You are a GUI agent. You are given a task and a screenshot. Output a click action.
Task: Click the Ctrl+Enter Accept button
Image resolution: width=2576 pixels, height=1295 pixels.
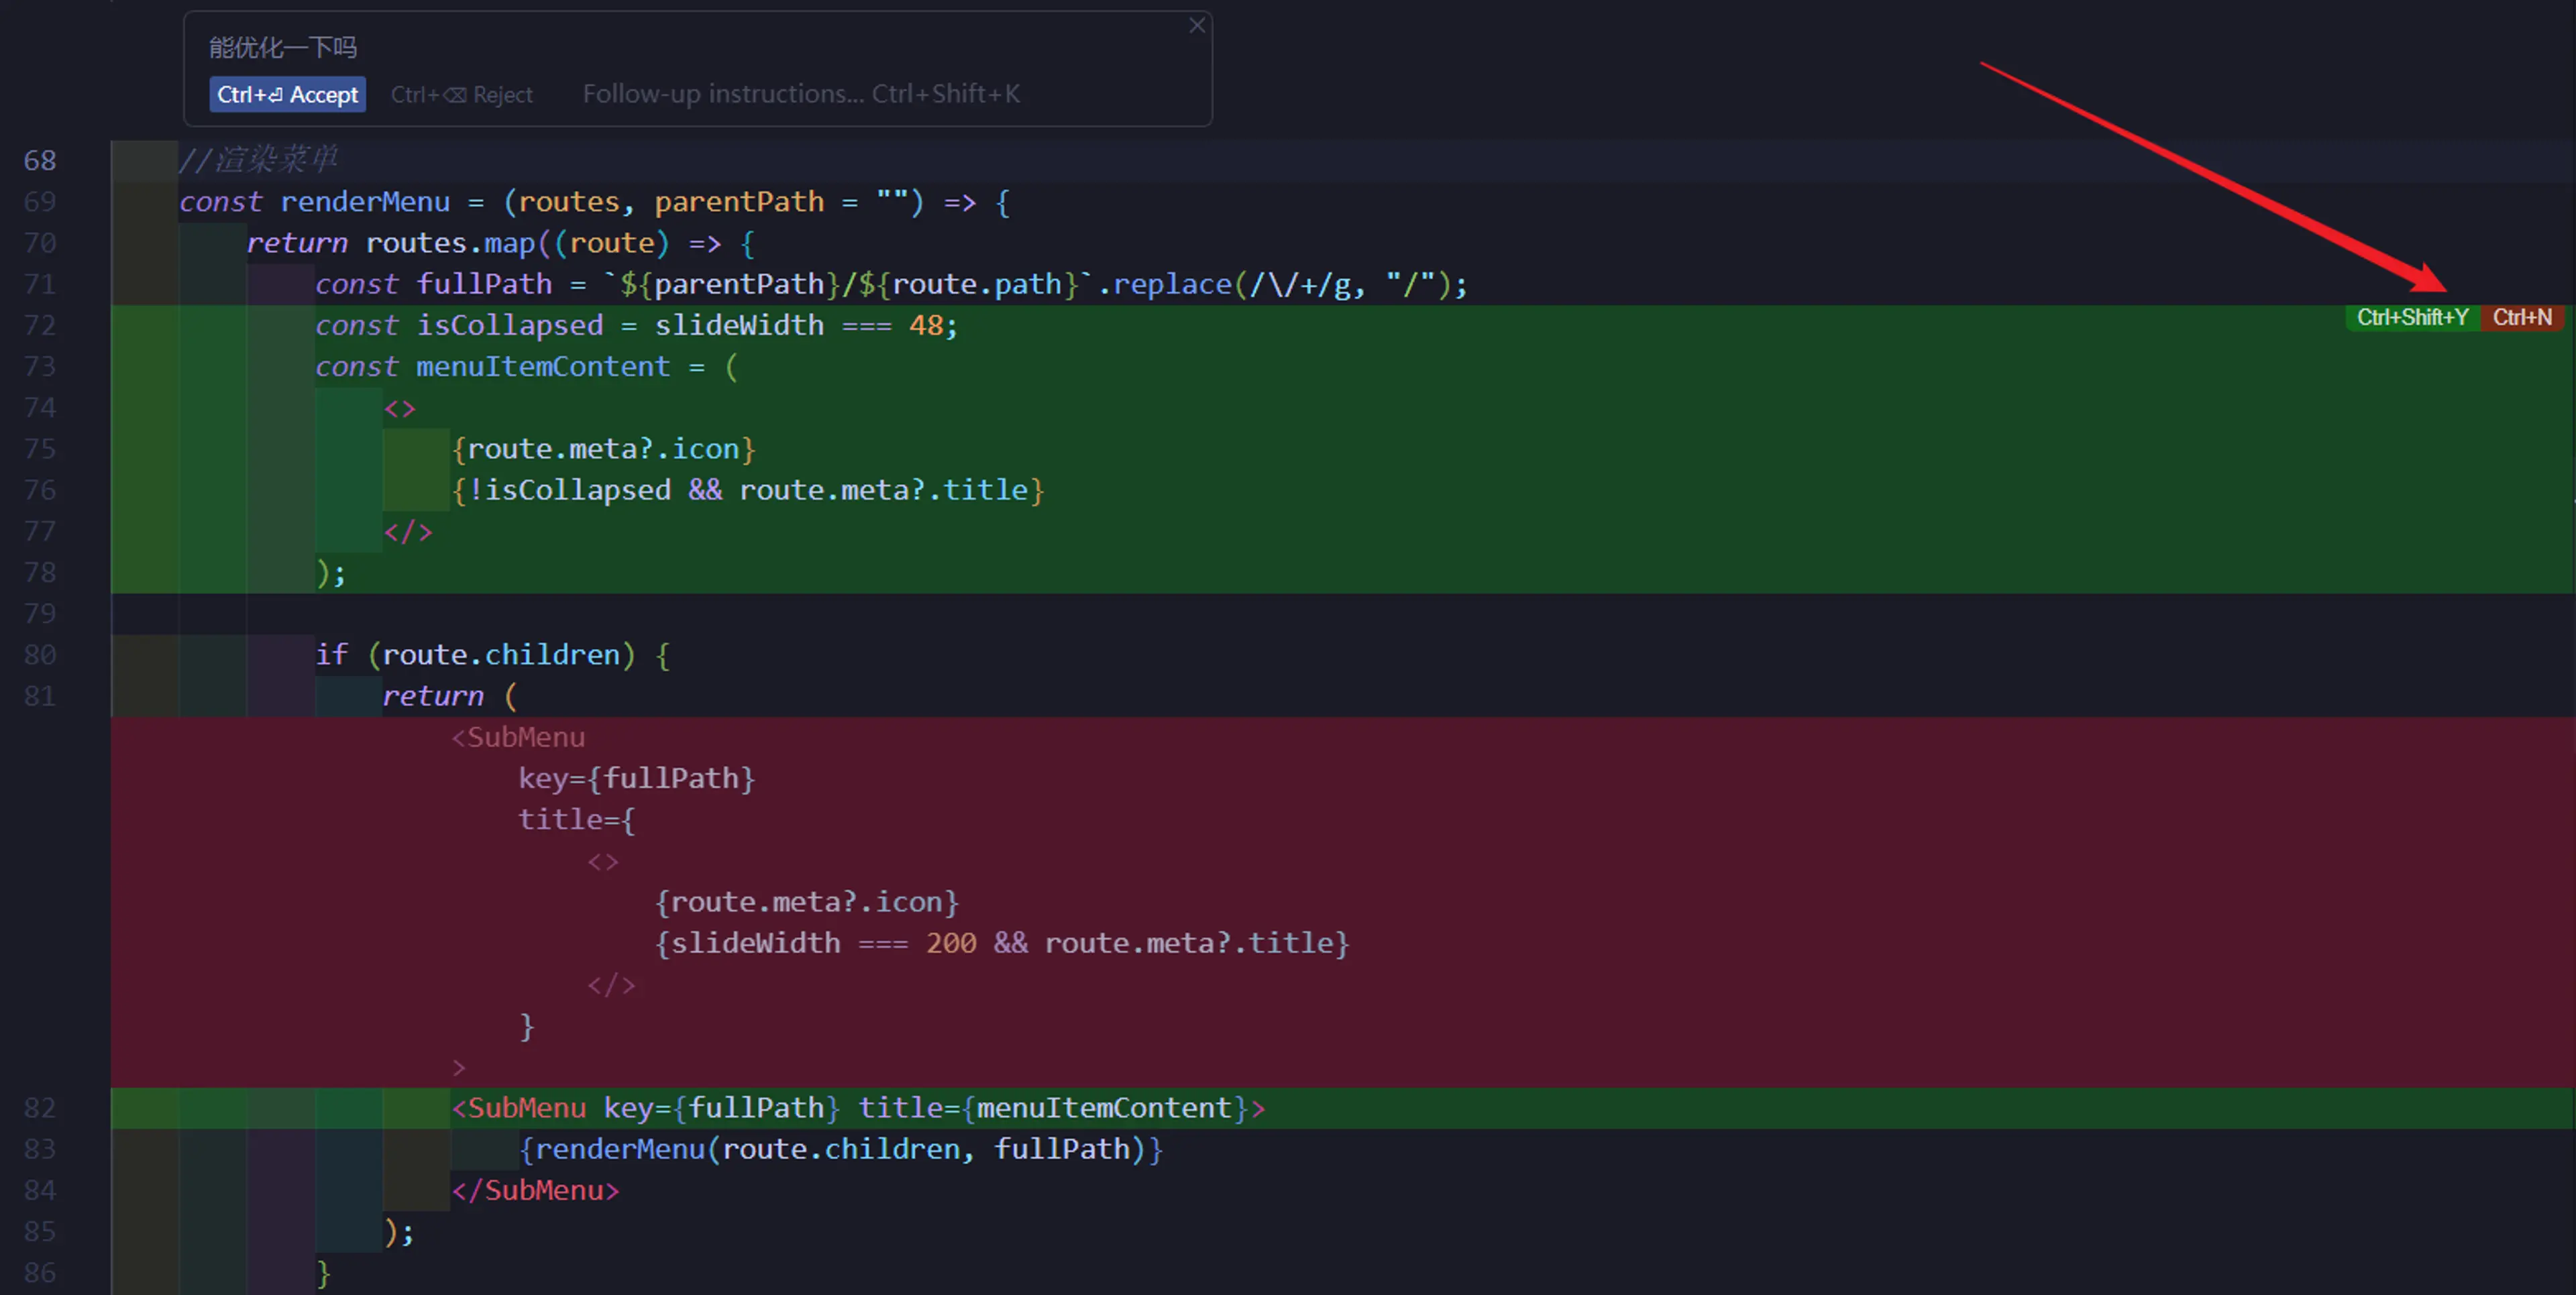[x=287, y=95]
